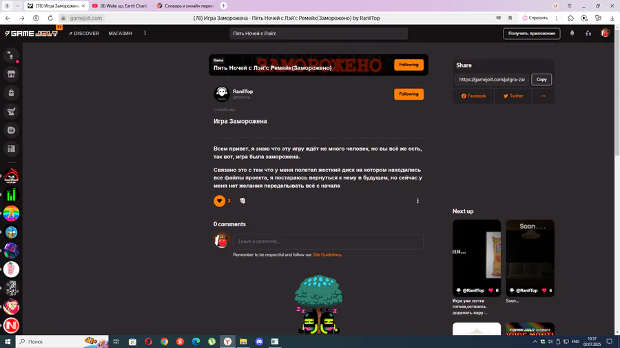Focus the Leave a comment field
This screenshot has width=620, height=348.
(x=328, y=241)
